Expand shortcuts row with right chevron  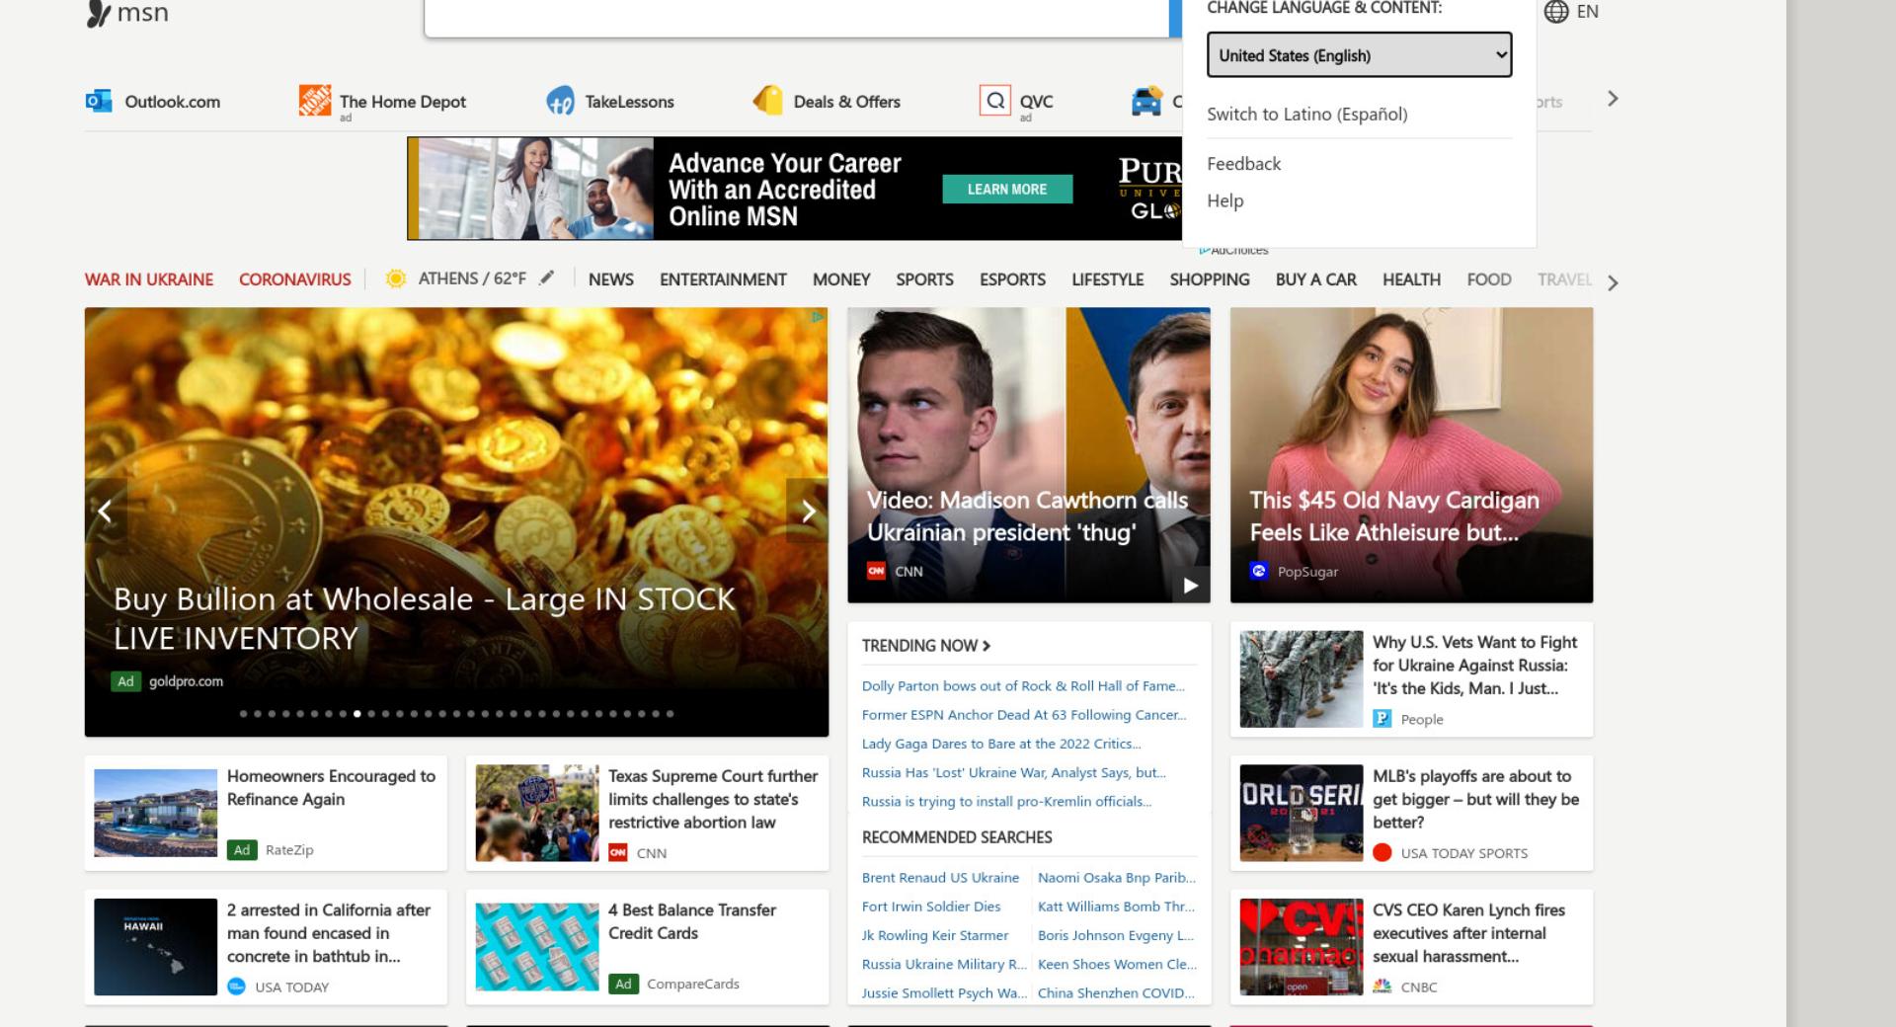pos(1613,99)
